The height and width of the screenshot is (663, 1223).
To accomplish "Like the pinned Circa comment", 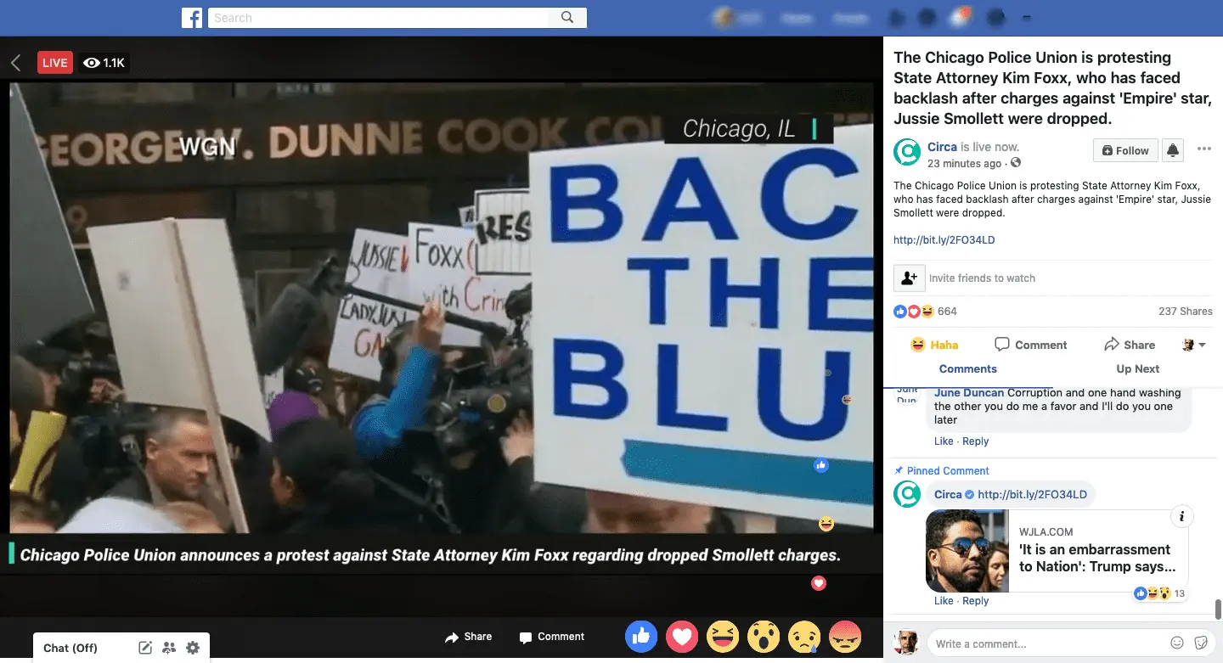I will [x=944, y=601].
